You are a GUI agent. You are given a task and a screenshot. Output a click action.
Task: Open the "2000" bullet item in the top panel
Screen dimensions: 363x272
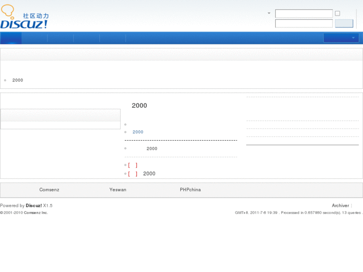tap(17, 80)
